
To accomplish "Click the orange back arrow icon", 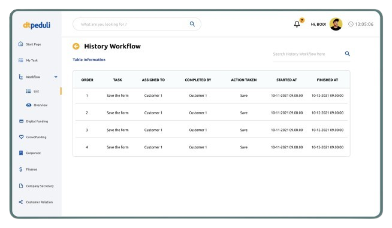I will click(76, 46).
